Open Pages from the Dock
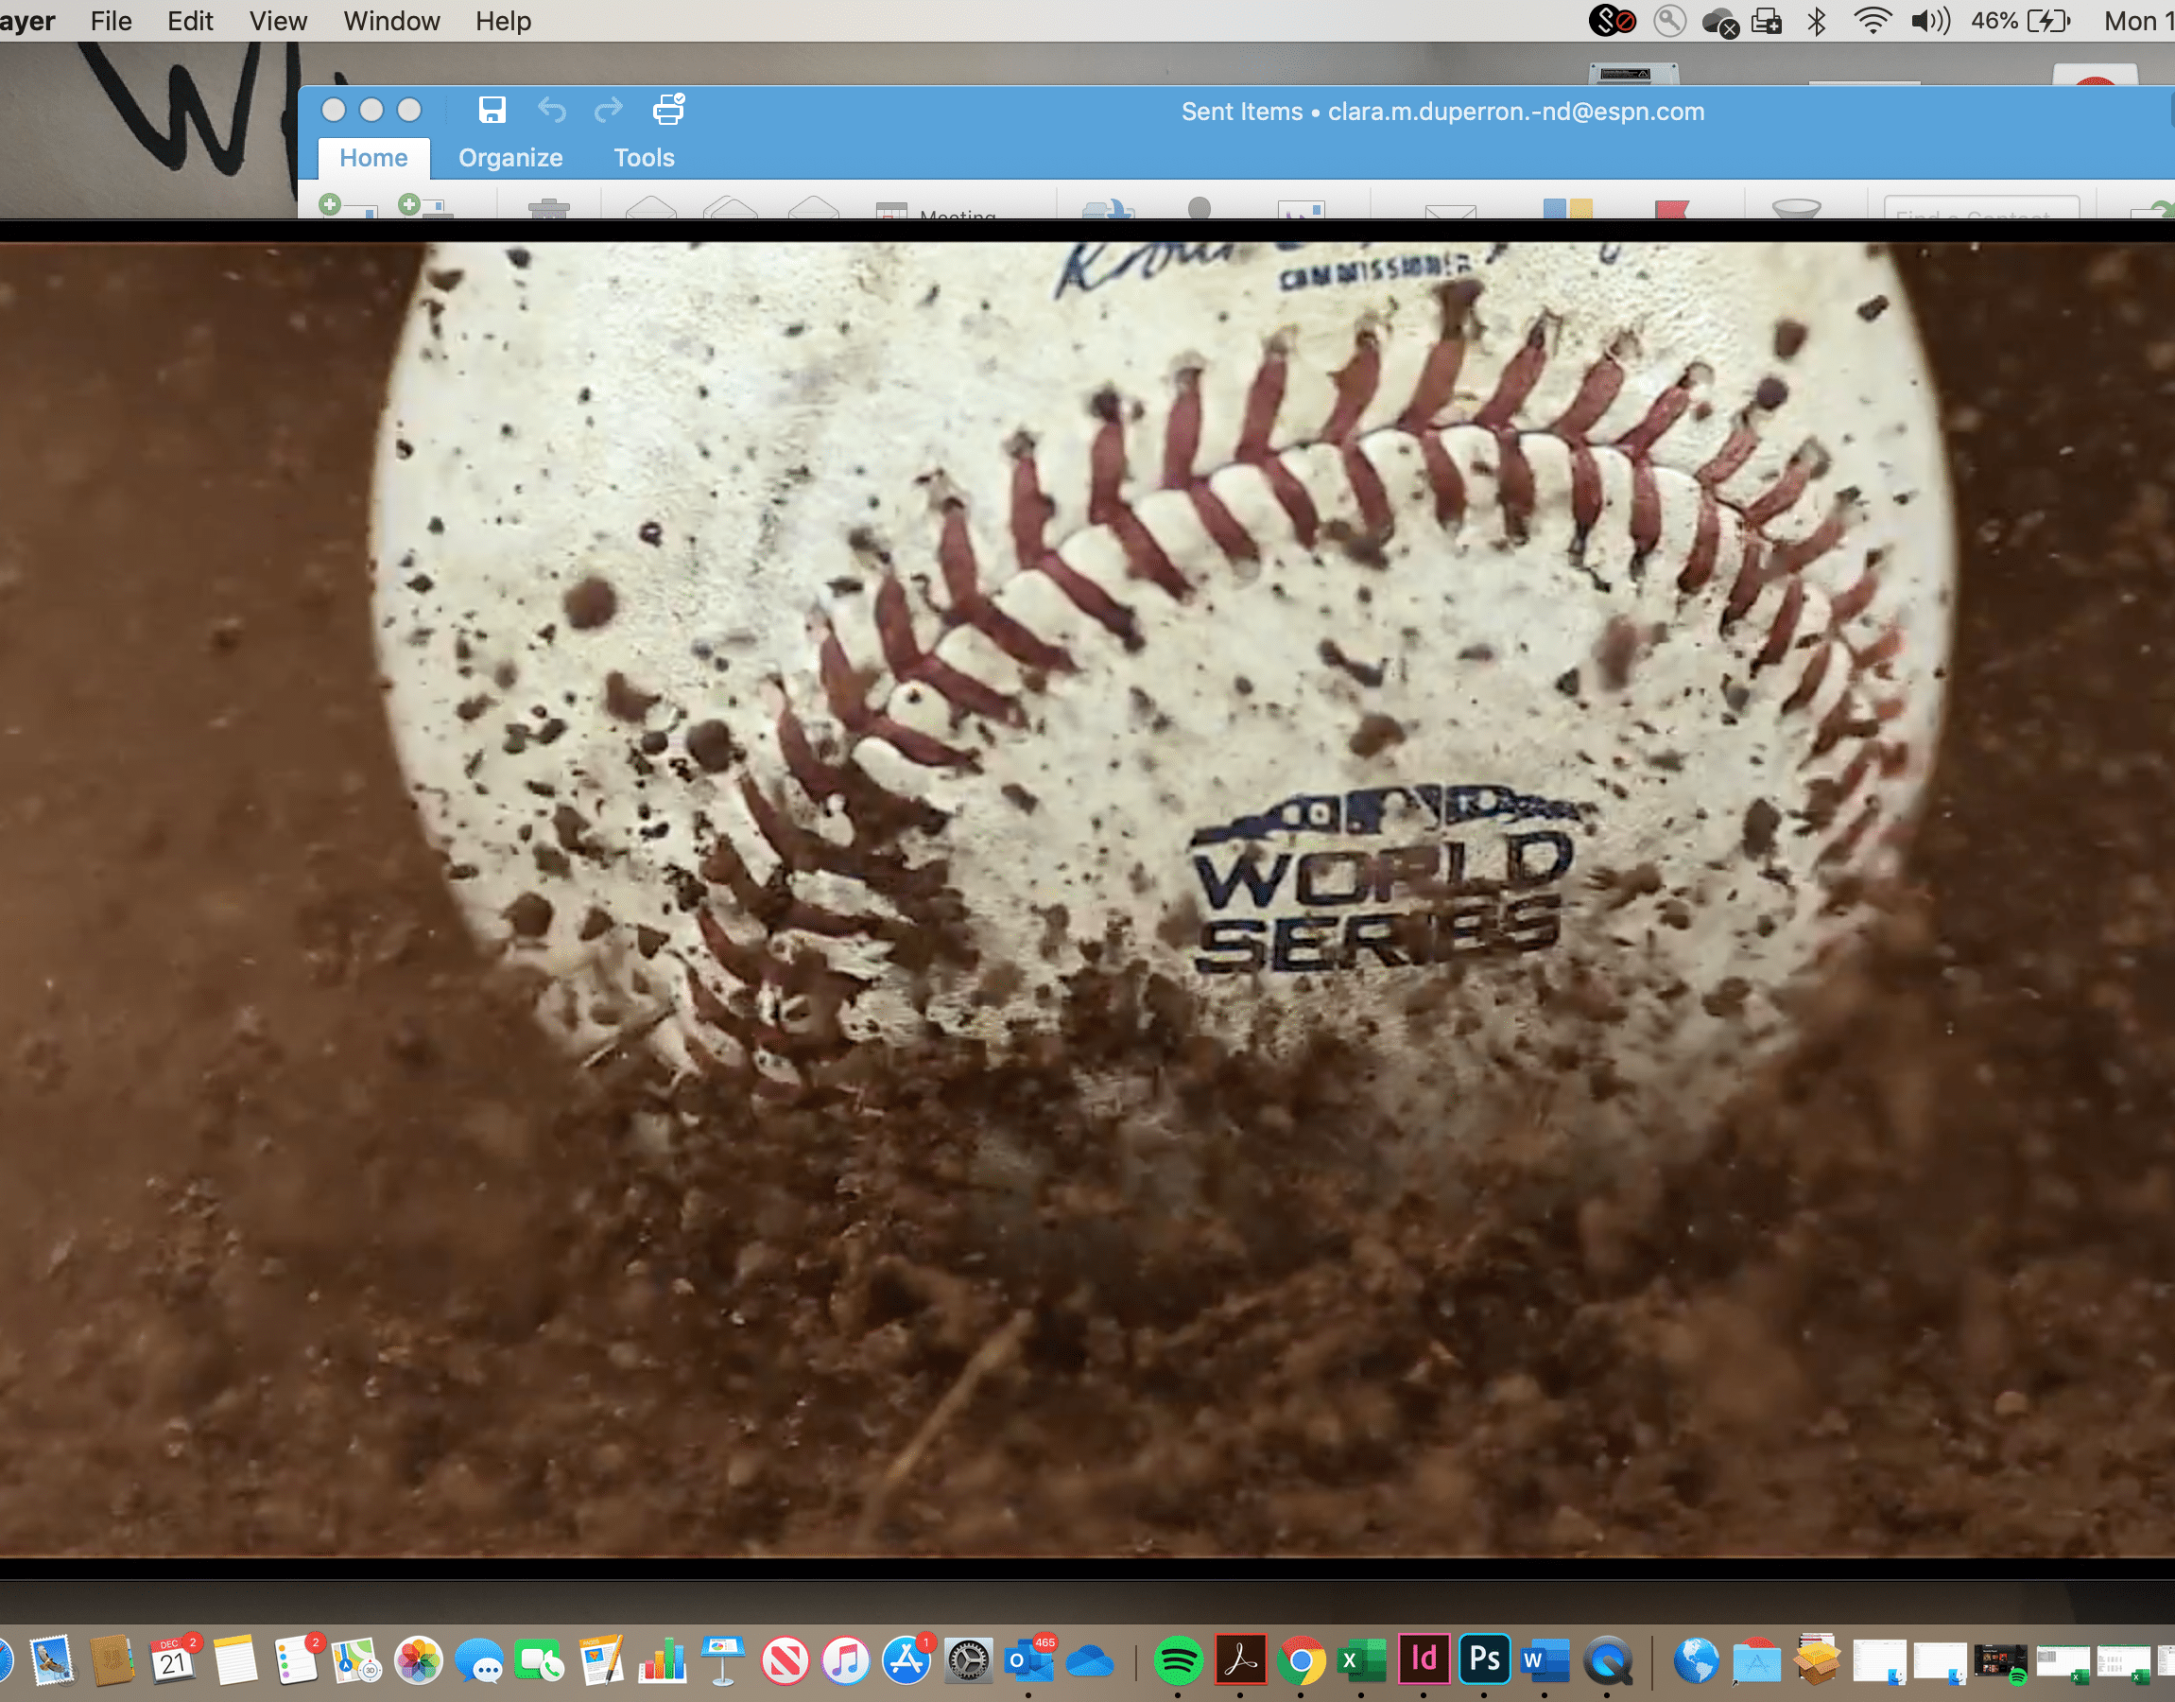The width and height of the screenshot is (2175, 1702). (x=601, y=1661)
